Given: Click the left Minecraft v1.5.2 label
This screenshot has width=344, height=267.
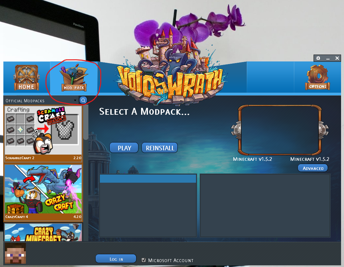Looking at the screenshot, I should (252, 159).
